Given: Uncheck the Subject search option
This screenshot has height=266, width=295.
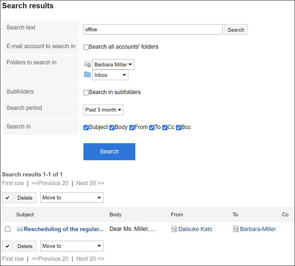Looking at the screenshot, I should pos(86,128).
